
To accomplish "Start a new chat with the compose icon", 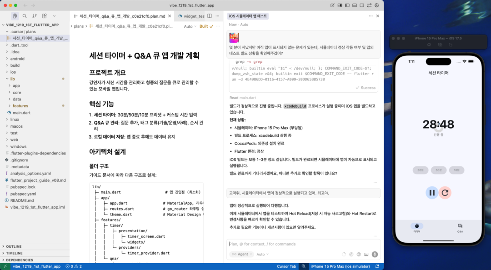I will (x=332, y=5).
